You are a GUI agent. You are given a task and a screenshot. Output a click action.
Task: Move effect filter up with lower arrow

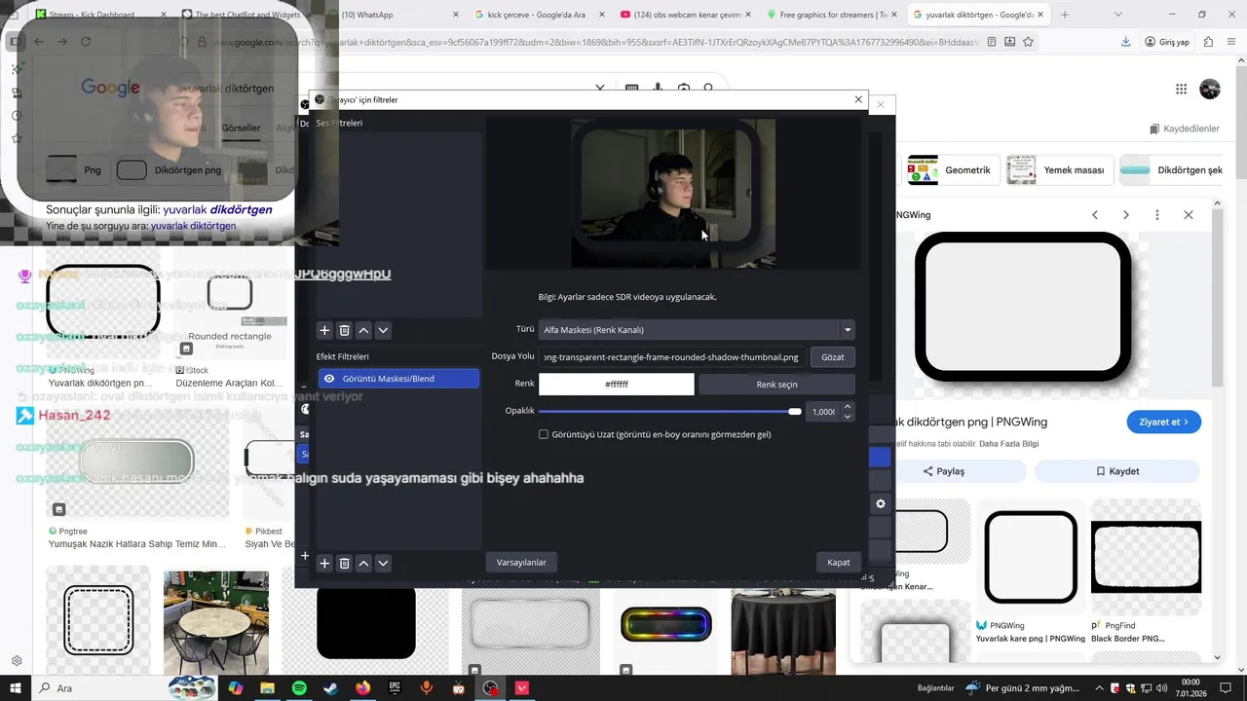coord(363,564)
